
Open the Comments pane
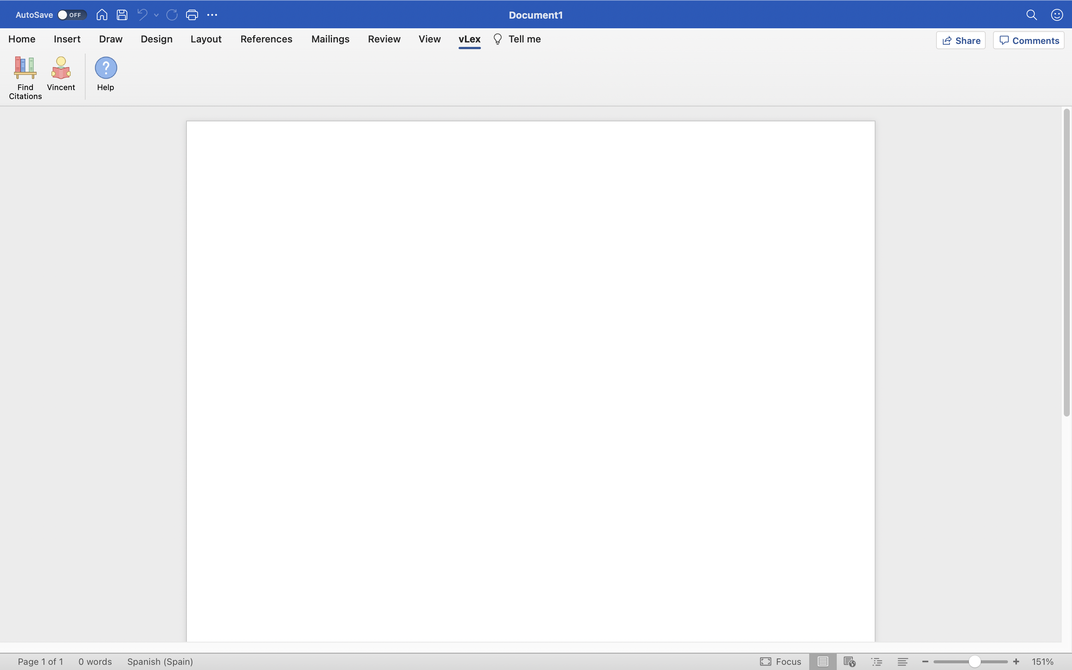pyautogui.click(x=1028, y=40)
